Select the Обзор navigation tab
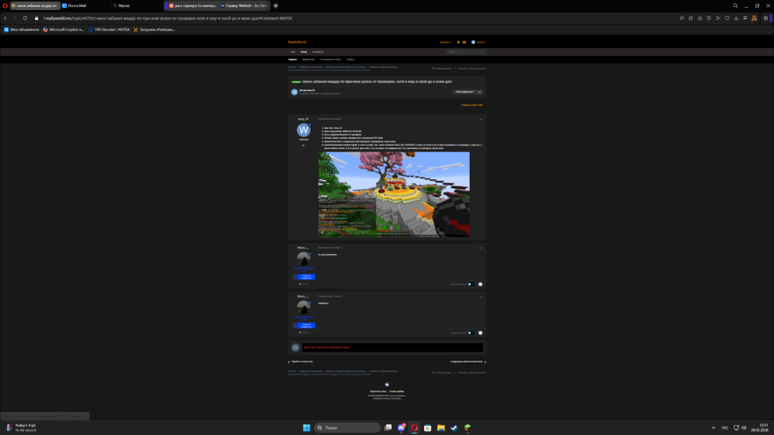 point(303,52)
